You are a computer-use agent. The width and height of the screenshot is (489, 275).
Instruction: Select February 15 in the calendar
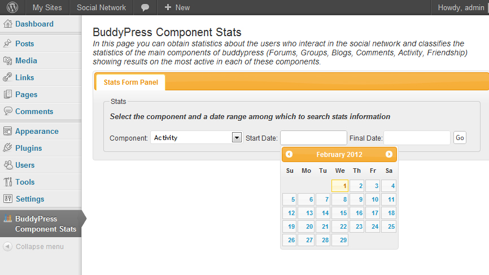(x=340, y=213)
